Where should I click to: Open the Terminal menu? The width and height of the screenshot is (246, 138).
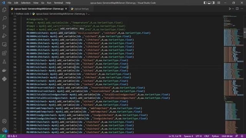(58, 3)
